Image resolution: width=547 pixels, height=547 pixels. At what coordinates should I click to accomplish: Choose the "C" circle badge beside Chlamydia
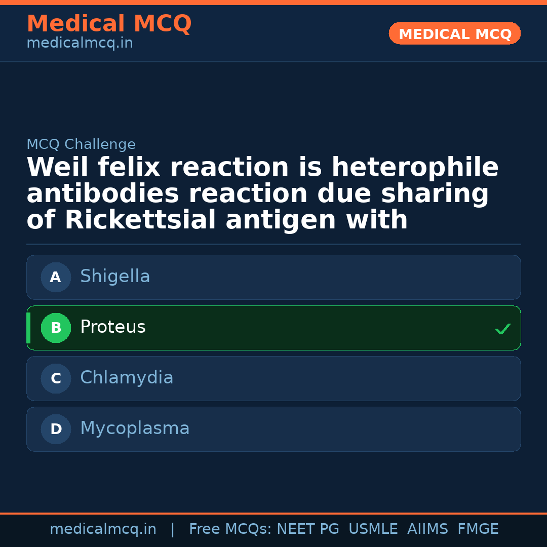point(56,378)
